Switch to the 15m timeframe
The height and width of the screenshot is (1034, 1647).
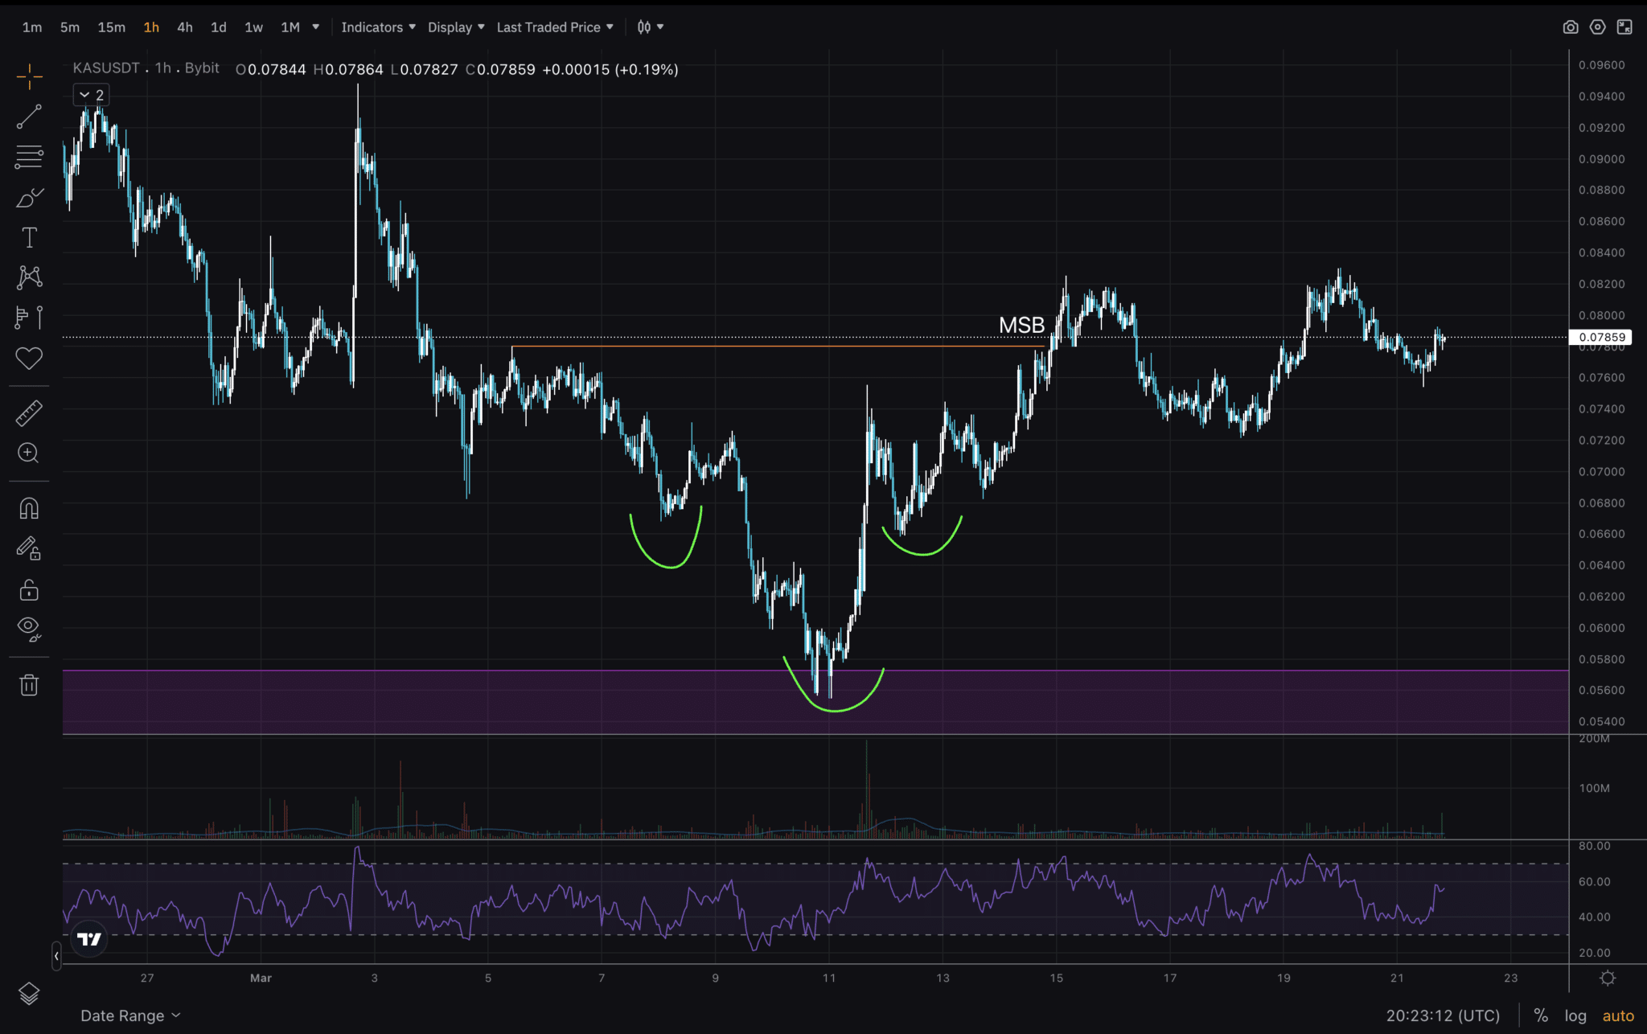112,27
